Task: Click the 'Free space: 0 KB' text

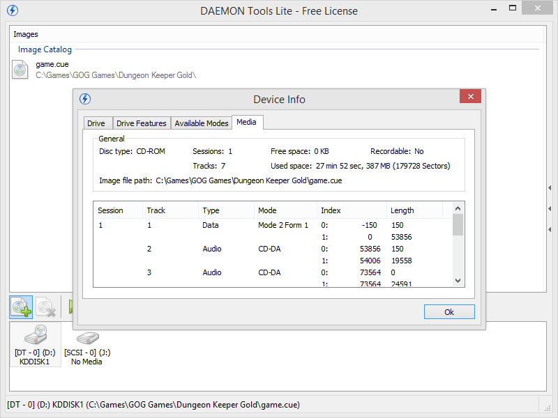Action: (x=300, y=151)
